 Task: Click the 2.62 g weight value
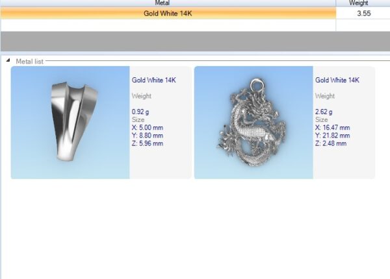[324, 112]
